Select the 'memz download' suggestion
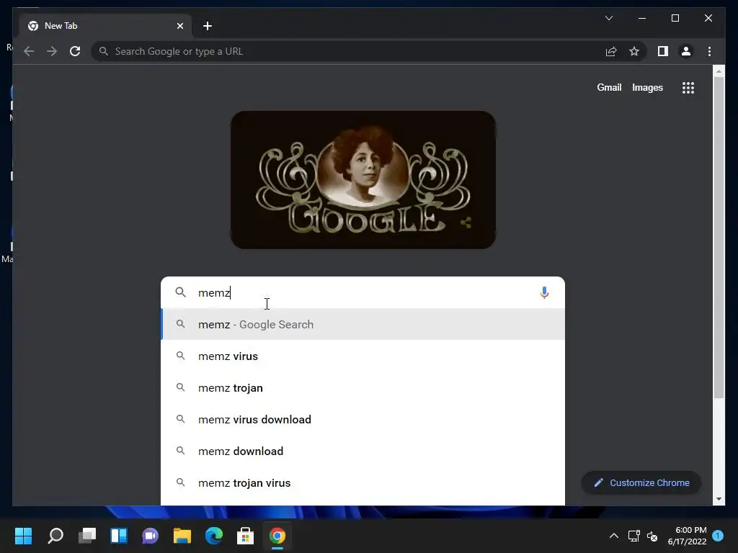Image resolution: width=738 pixels, height=553 pixels. click(x=363, y=451)
